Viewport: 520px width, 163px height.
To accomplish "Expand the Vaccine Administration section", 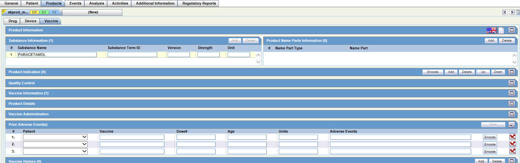I will point(511,114).
